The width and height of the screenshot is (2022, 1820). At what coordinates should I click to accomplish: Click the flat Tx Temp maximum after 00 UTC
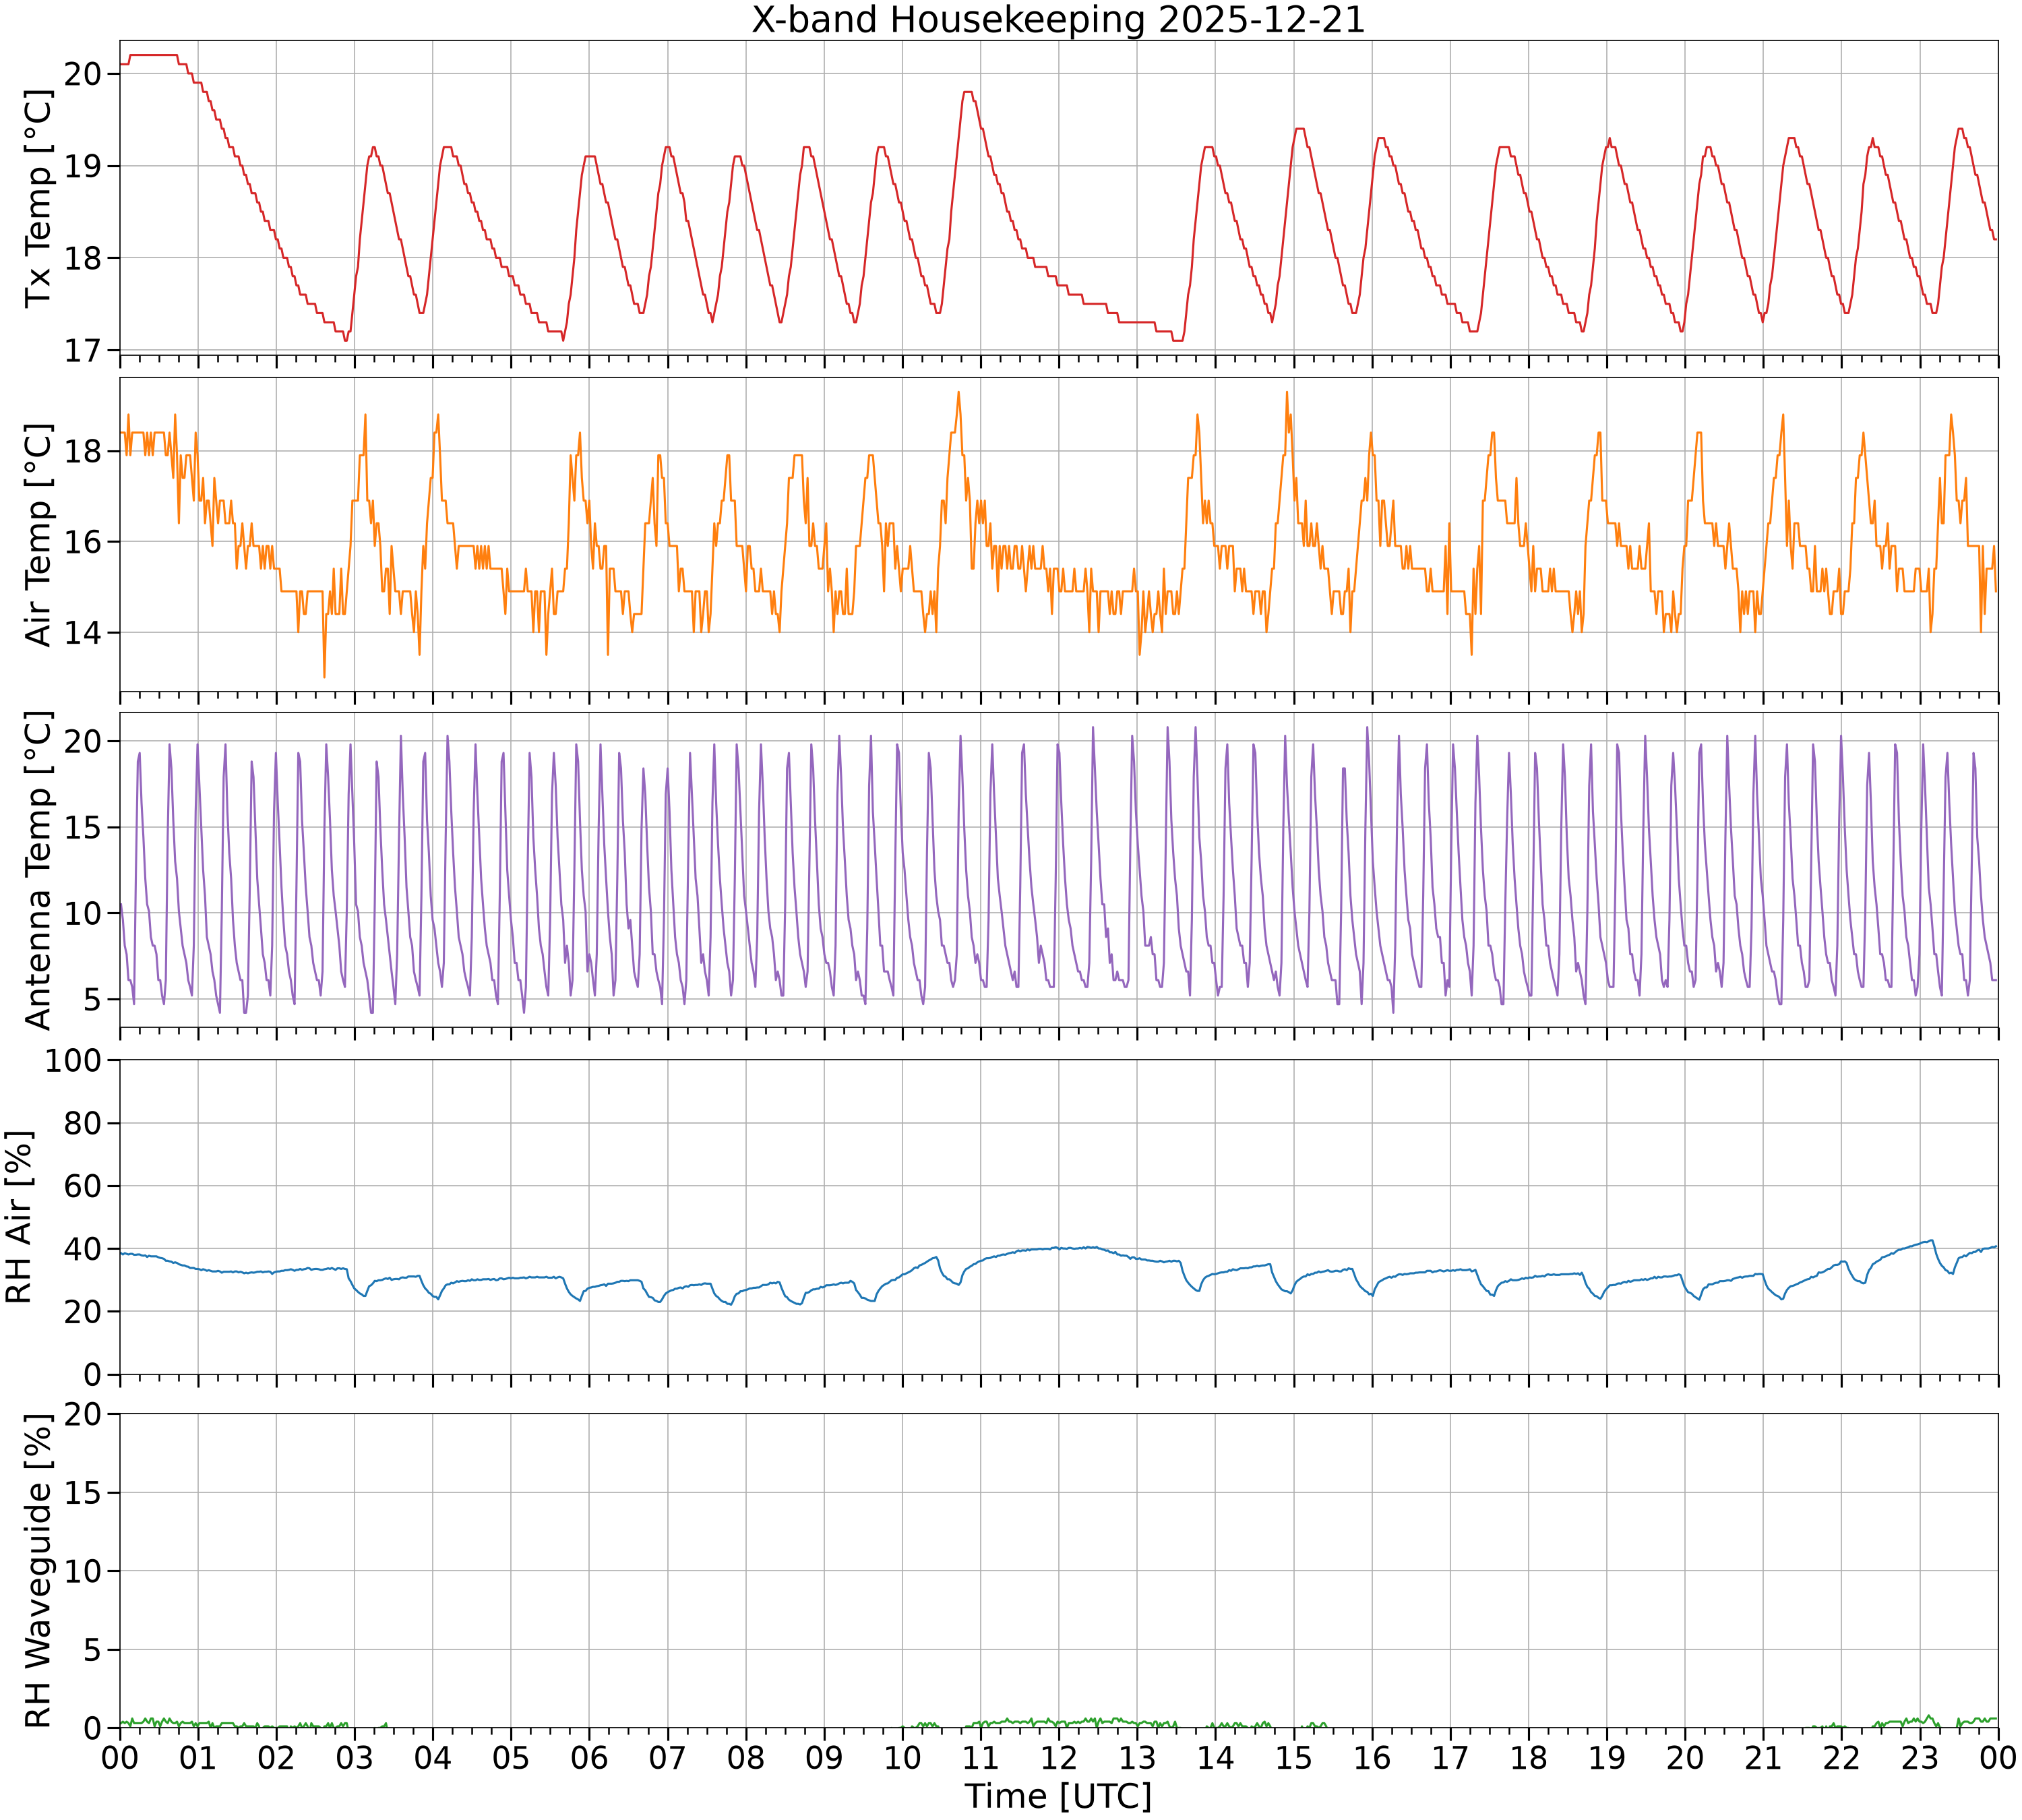tap(153, 55)
